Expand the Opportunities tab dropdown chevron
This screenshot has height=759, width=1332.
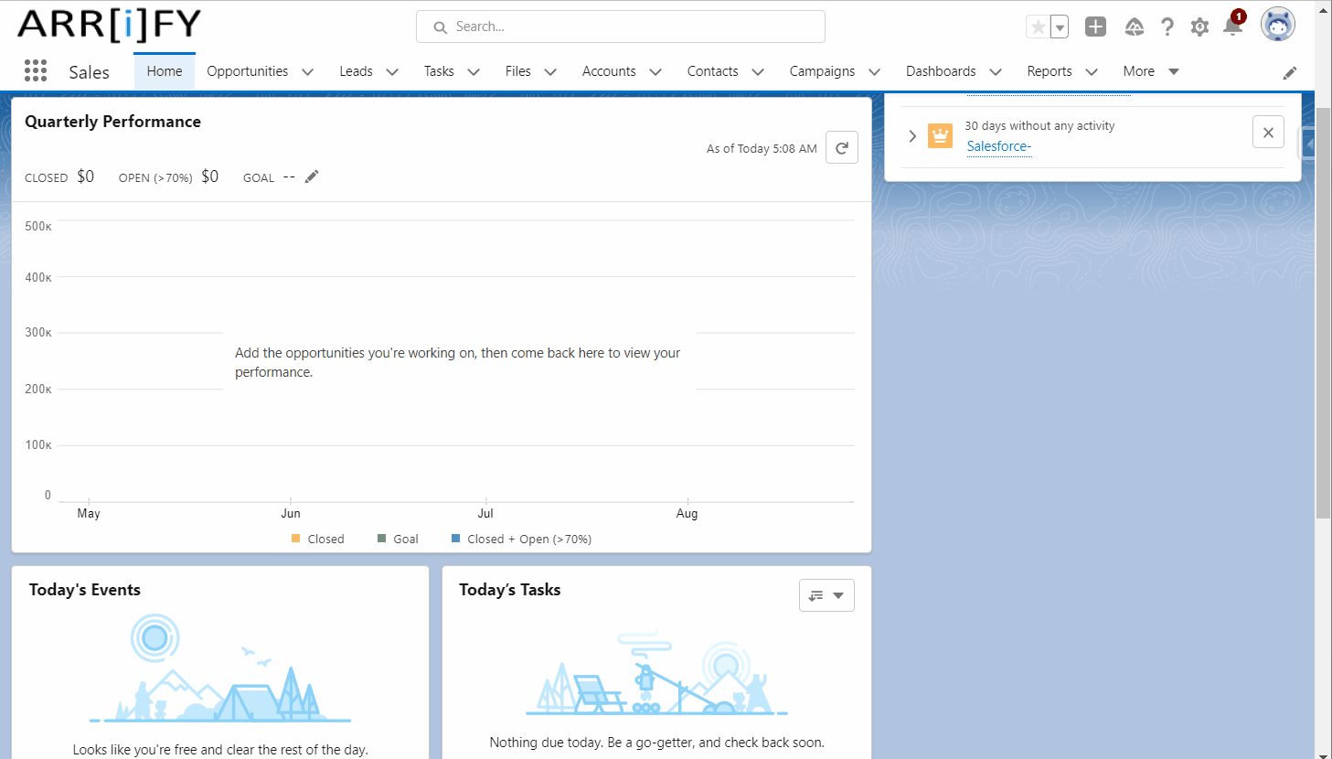pos(307,72)
